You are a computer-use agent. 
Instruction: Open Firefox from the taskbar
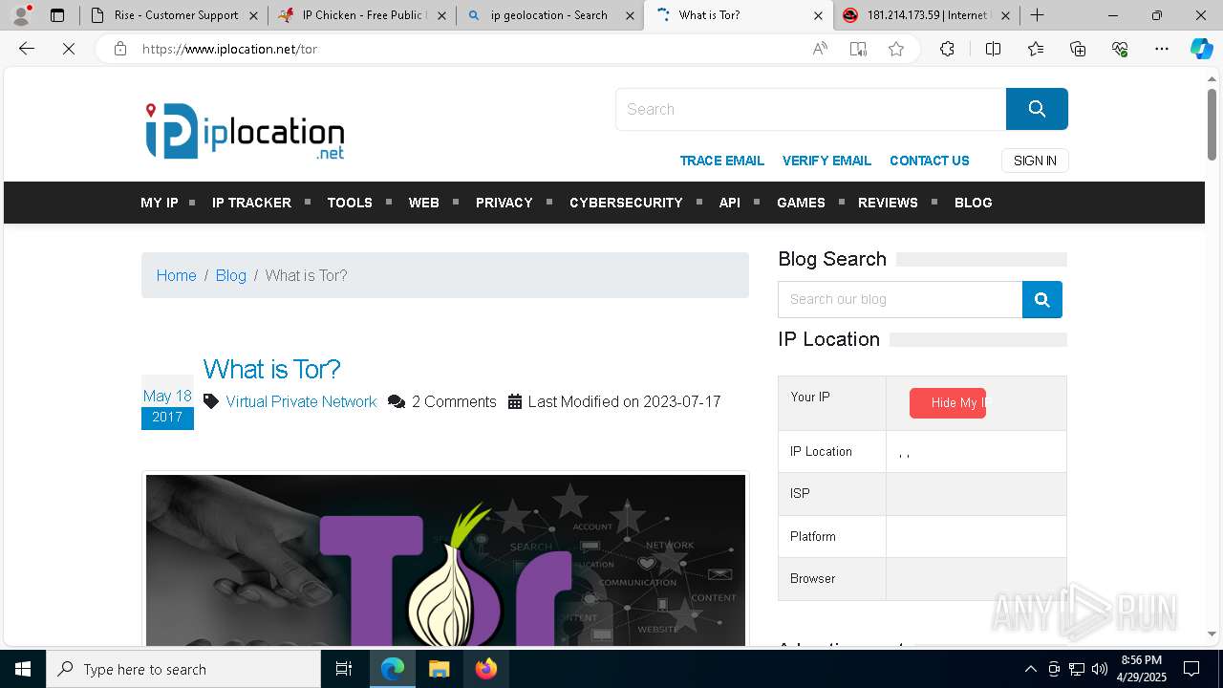click(486, 669)
